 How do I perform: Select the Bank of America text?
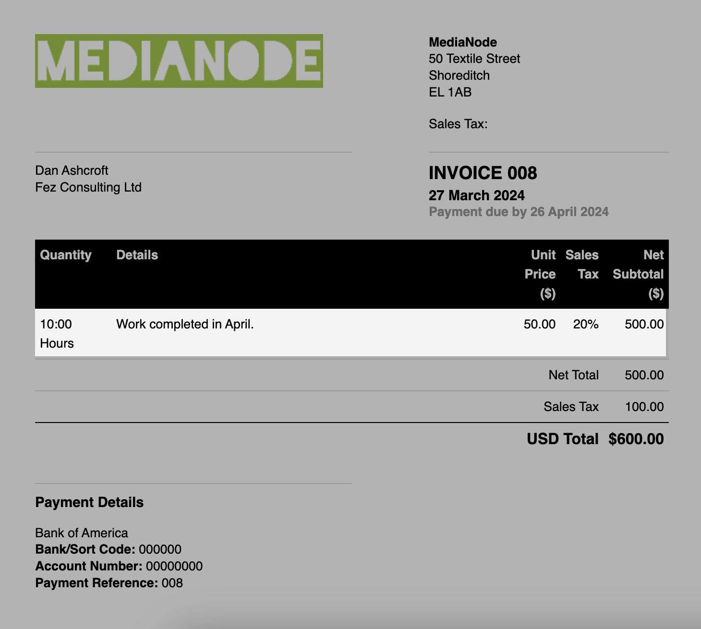(81, 532)
